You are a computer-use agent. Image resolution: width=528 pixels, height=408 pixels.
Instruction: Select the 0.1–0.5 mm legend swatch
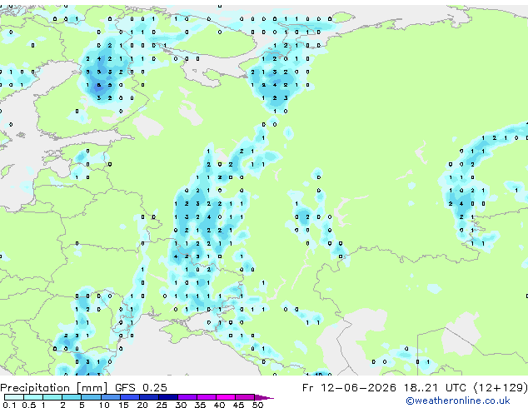(x=14, y=397)
